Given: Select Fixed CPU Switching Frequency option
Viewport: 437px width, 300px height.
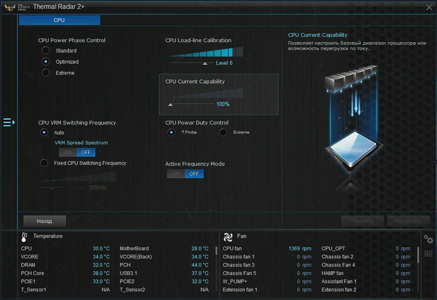Looking at the screenshot, I should coord(44,163).
